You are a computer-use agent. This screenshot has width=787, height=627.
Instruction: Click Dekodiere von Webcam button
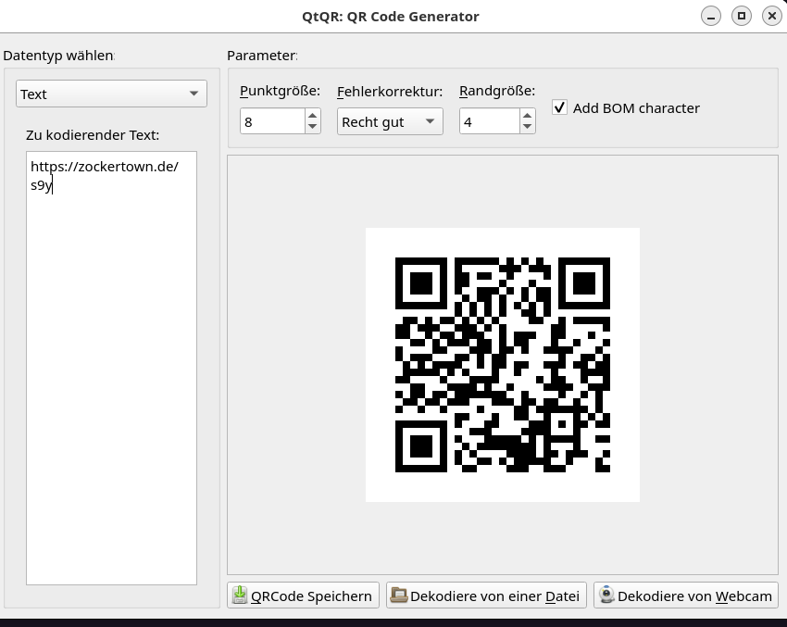click(685, 596)
